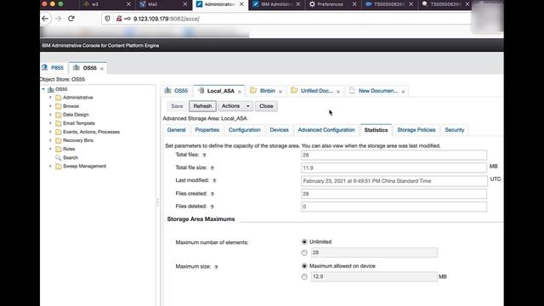Expand the Roles node arrow
Screen dimensions: 544x306
tap(50, 149)
